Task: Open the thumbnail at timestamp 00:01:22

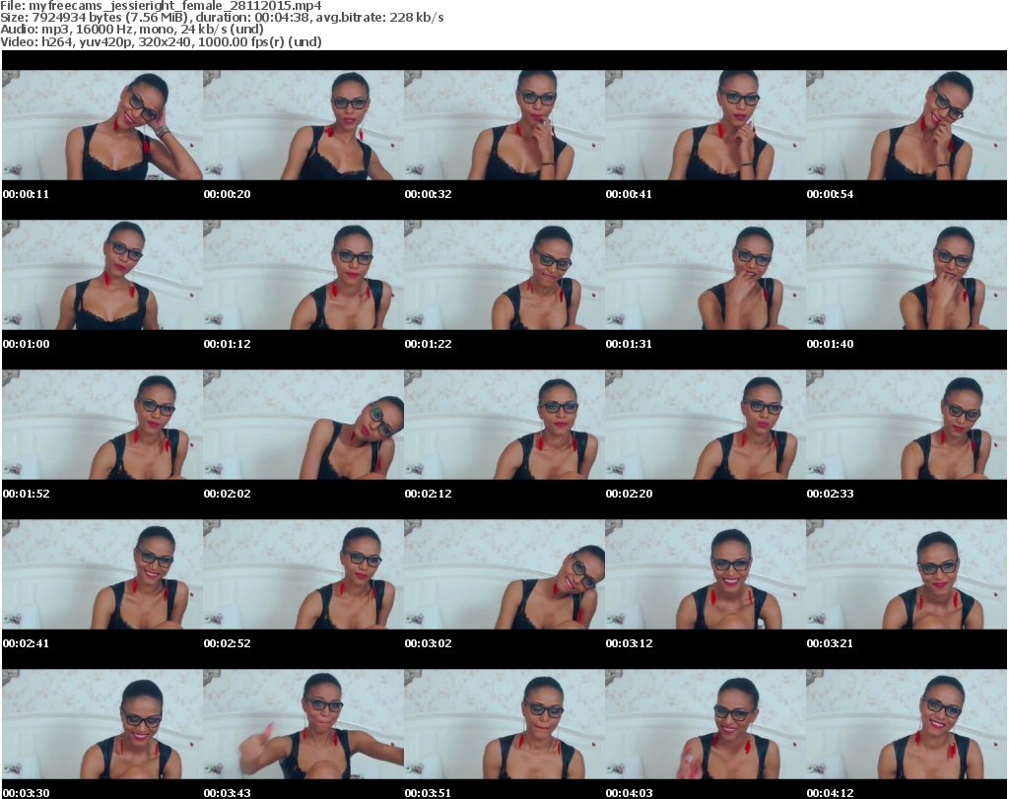Action: point(504,275)
